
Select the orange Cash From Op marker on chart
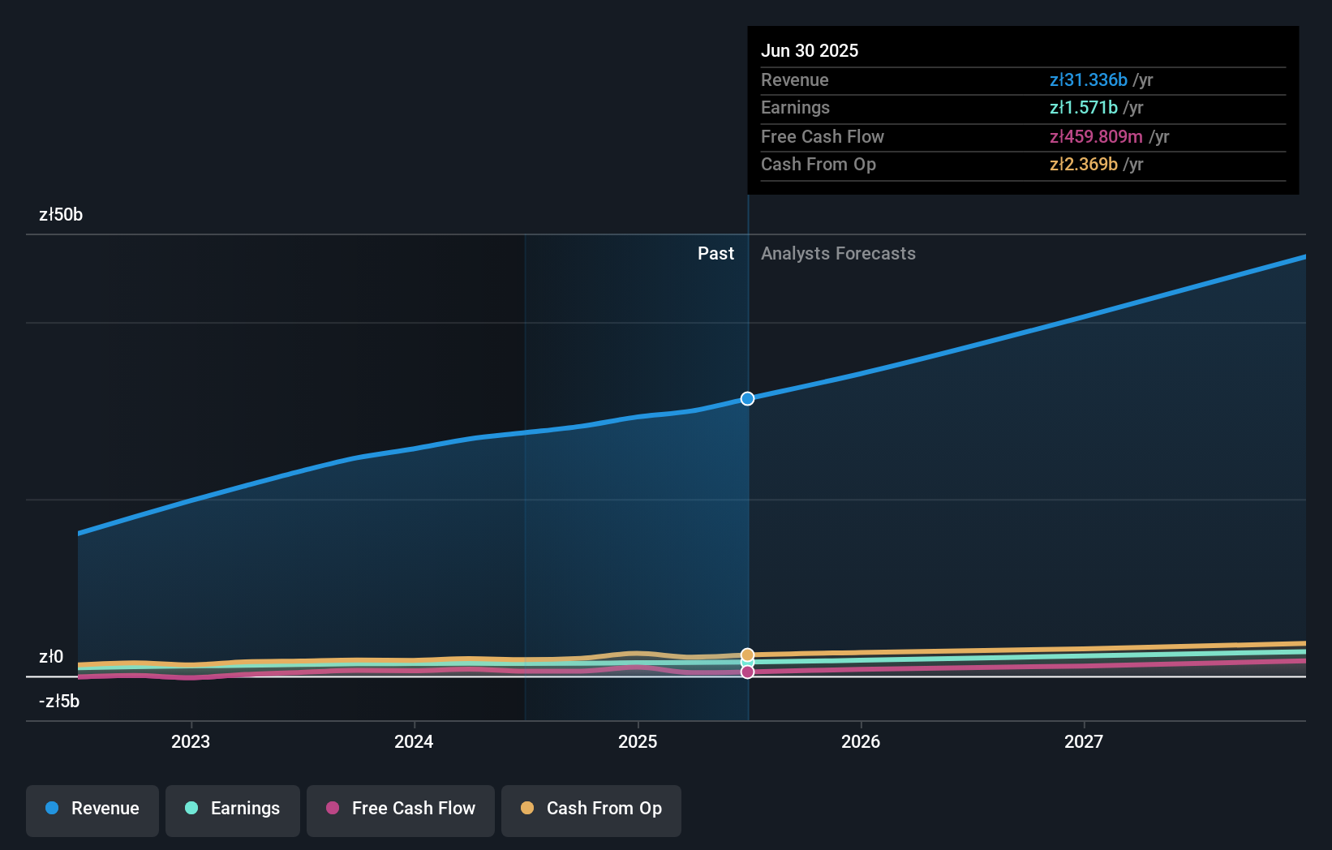coord(747,655)
